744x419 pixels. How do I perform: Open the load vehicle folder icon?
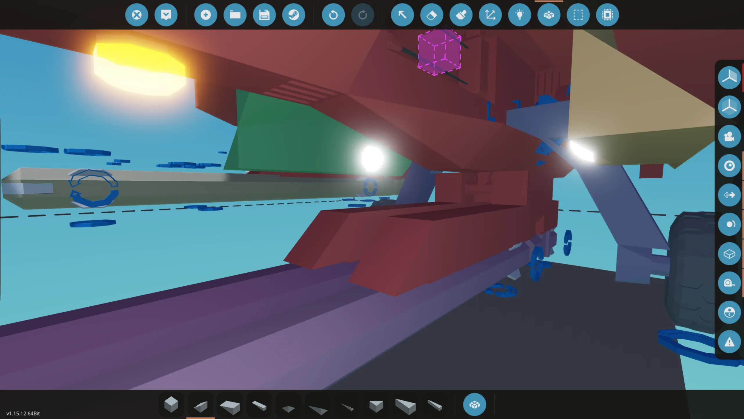235,15
